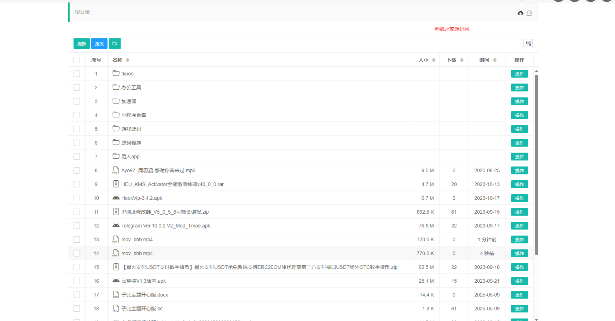Click the mp3 file icon for Ayo97
This screenshot has width=615, height=321.
pyautogui.click(x=115, y=170)
